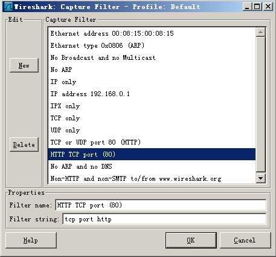Select 'IP address 192.168.0.1' filter
Image resolution: width=276 pixels, height=257 pixels.
[x=152, y=94]
